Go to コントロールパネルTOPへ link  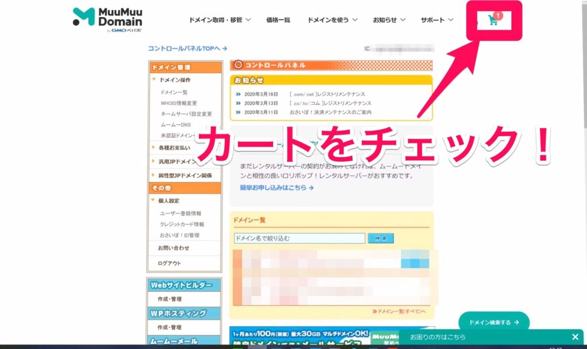coord(187,48)
